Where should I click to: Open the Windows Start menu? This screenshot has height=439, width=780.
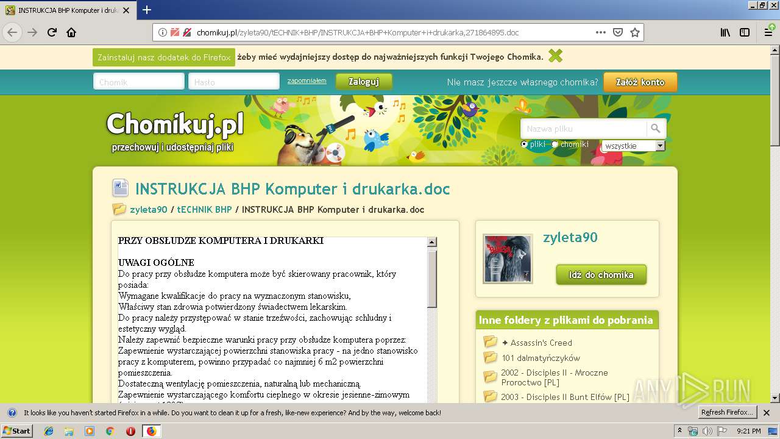coord(16,431)
